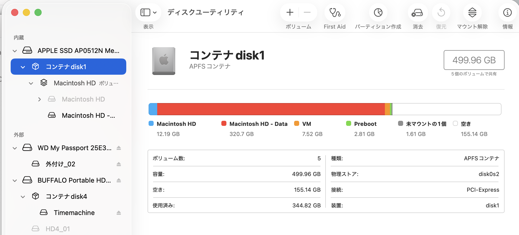
Task: Click the red Macintosh HD - Data usage segment
Action: coord(271,109)
